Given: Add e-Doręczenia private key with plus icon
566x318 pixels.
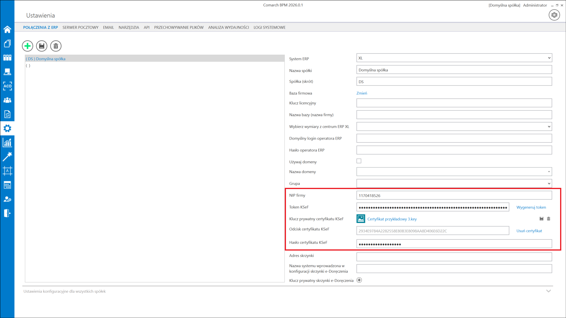Looking at the screenshot, I should 359,280.
